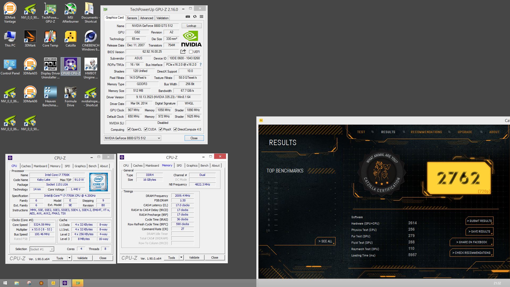The width and height of the screenshot is (510, 287).
Task: Launch the Catzilla desktop icon
Action: (70, 39)
